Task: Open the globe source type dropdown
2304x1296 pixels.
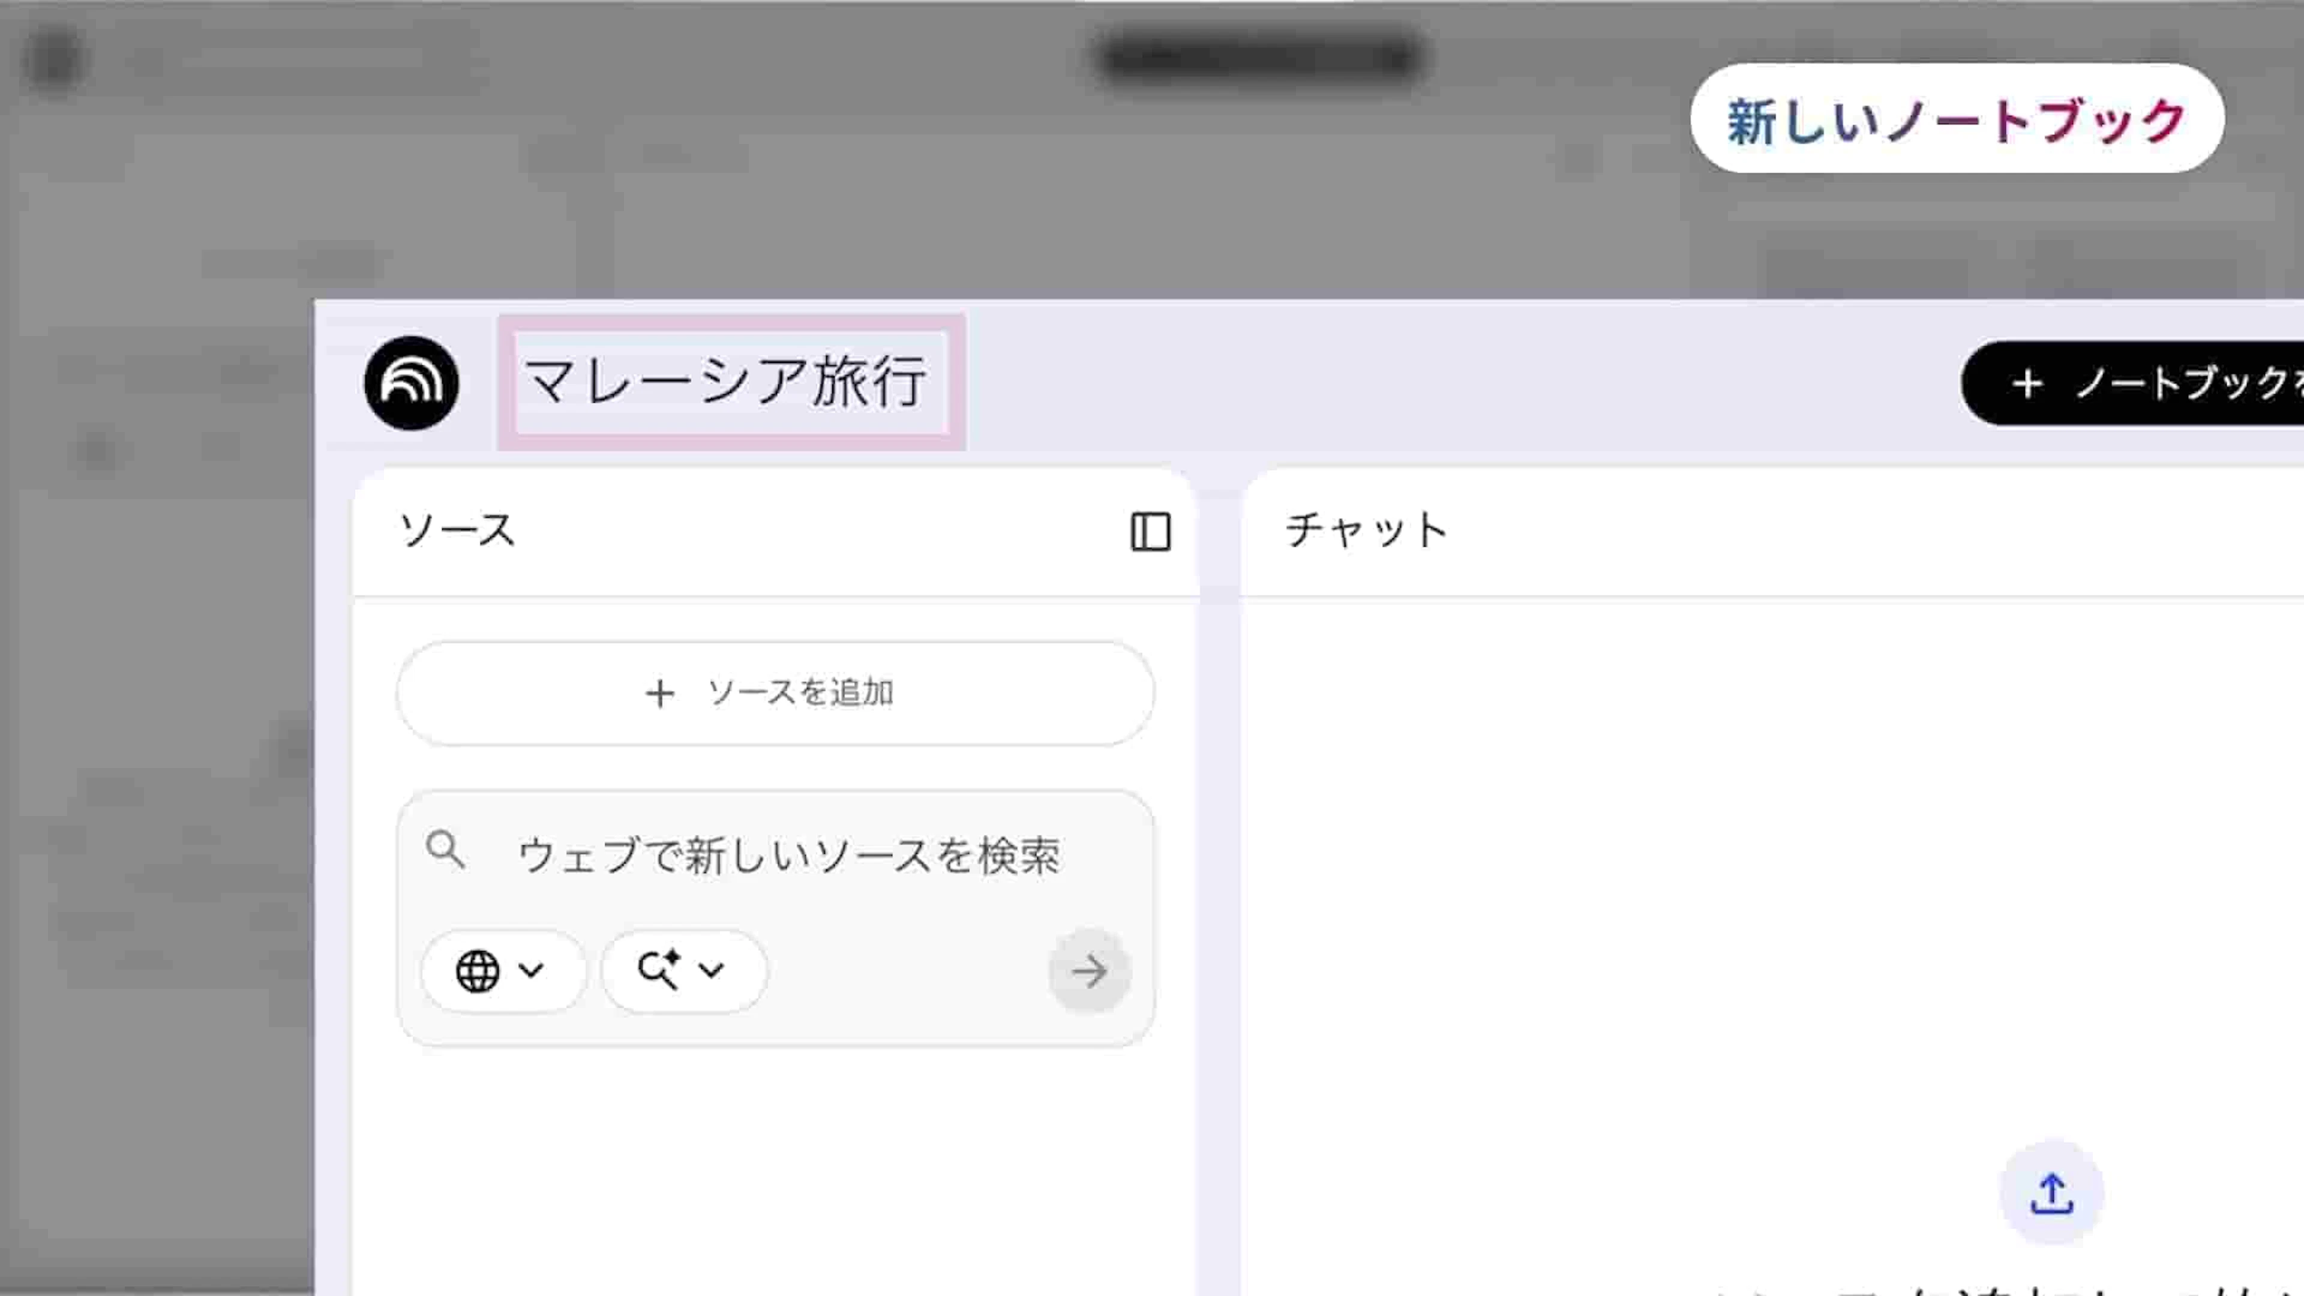Action: coord(503,971)
